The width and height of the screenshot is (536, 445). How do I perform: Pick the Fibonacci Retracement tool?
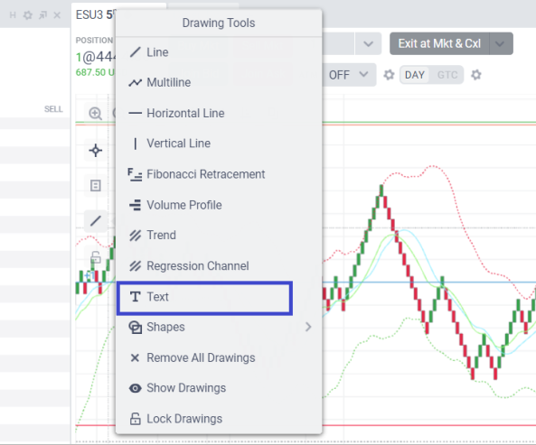pyautogui.click(x=219, y=174)
